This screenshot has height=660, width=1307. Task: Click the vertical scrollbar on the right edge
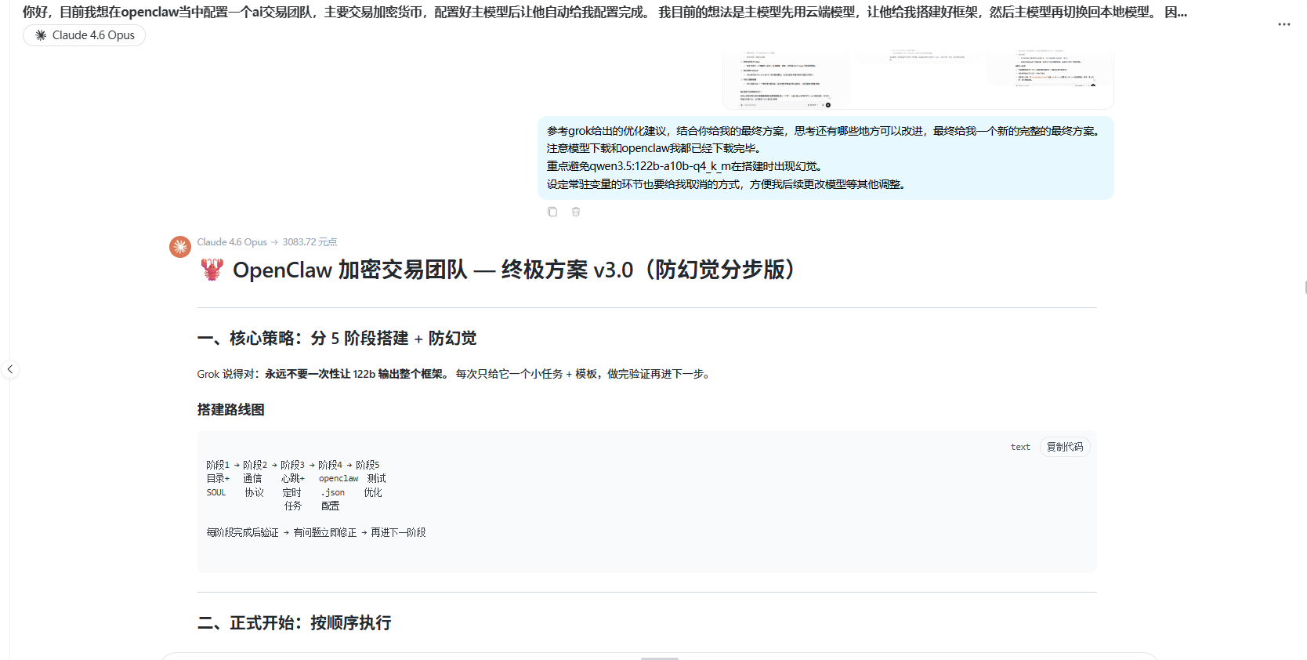point(1305,287)
